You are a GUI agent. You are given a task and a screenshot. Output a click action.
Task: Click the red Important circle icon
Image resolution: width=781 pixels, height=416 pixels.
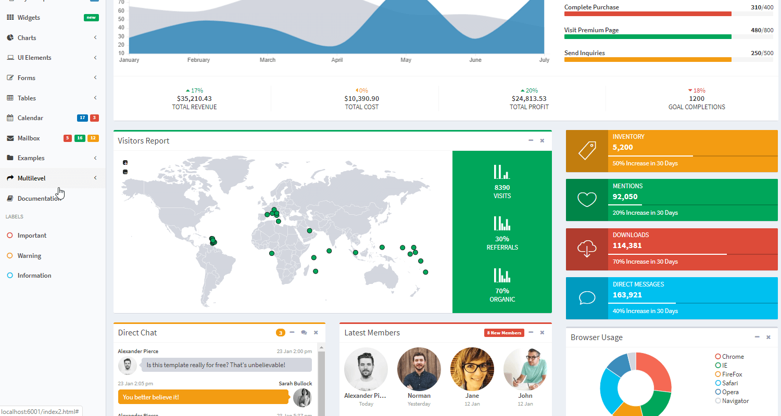[x=10, y=236]
